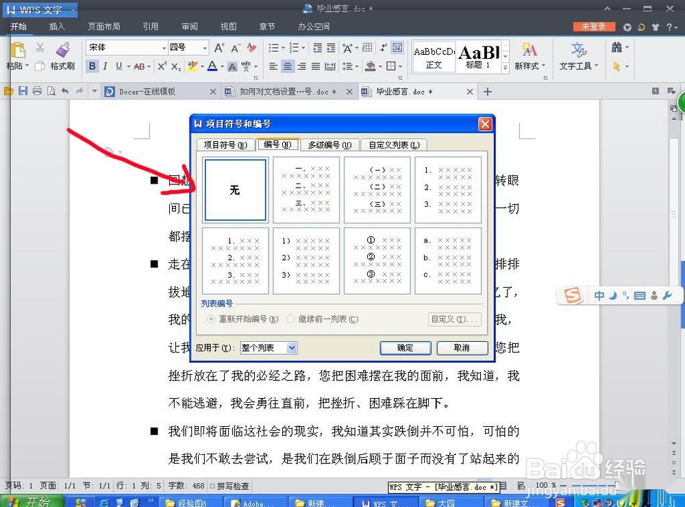The image size is (685, 507).
Task: Expand the bullet list dropdown arrow
Action: pyautogui.click(x=283, y=48)
